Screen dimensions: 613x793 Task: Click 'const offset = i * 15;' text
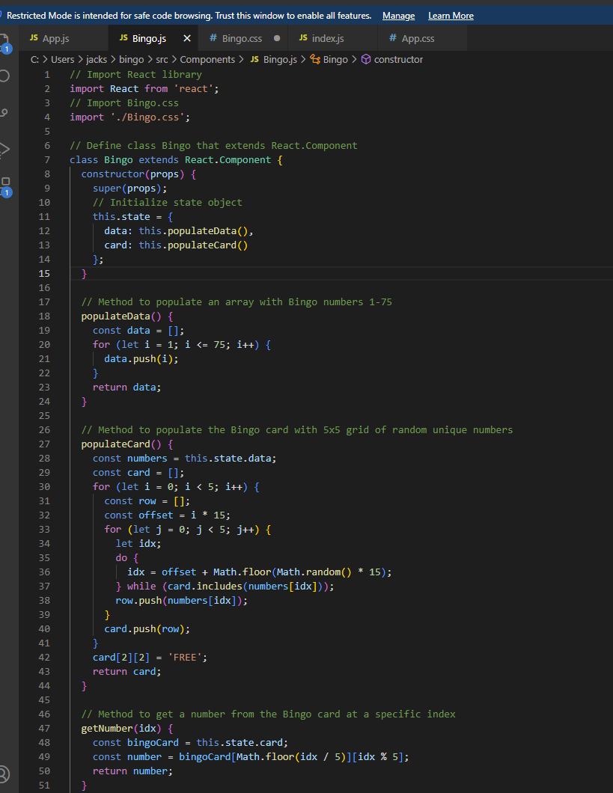click(168, 515)
